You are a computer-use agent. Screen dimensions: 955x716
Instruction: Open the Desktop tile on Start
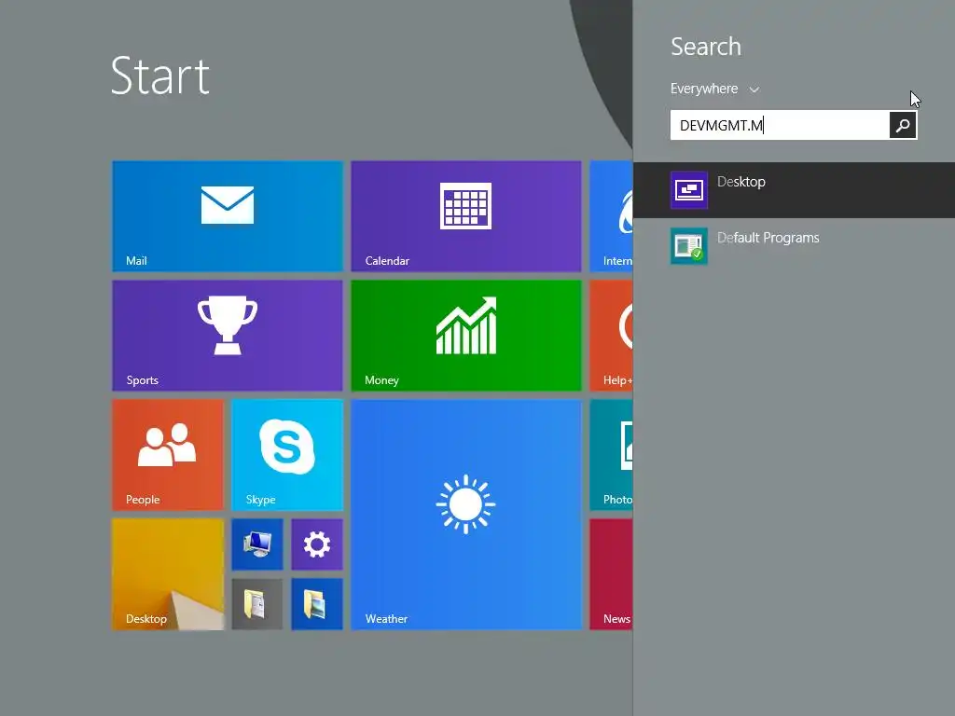pyautogui.click(x=168, y=574)
